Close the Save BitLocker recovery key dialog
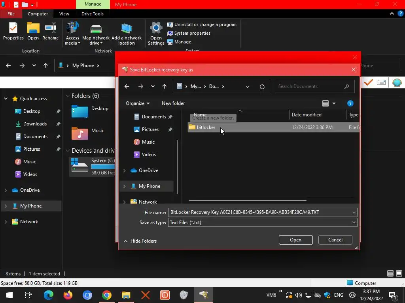405x303 pixels. coord(354,69)
